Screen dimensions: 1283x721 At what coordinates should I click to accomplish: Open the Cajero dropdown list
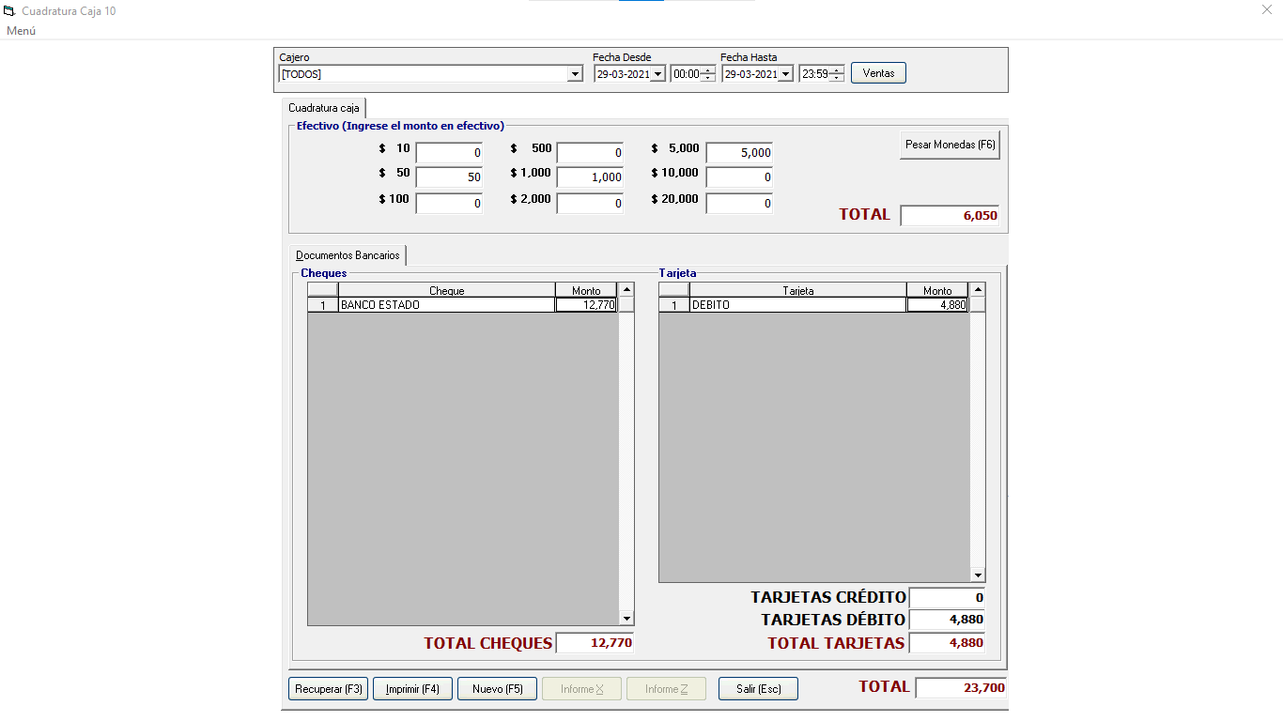pos(576,74)
